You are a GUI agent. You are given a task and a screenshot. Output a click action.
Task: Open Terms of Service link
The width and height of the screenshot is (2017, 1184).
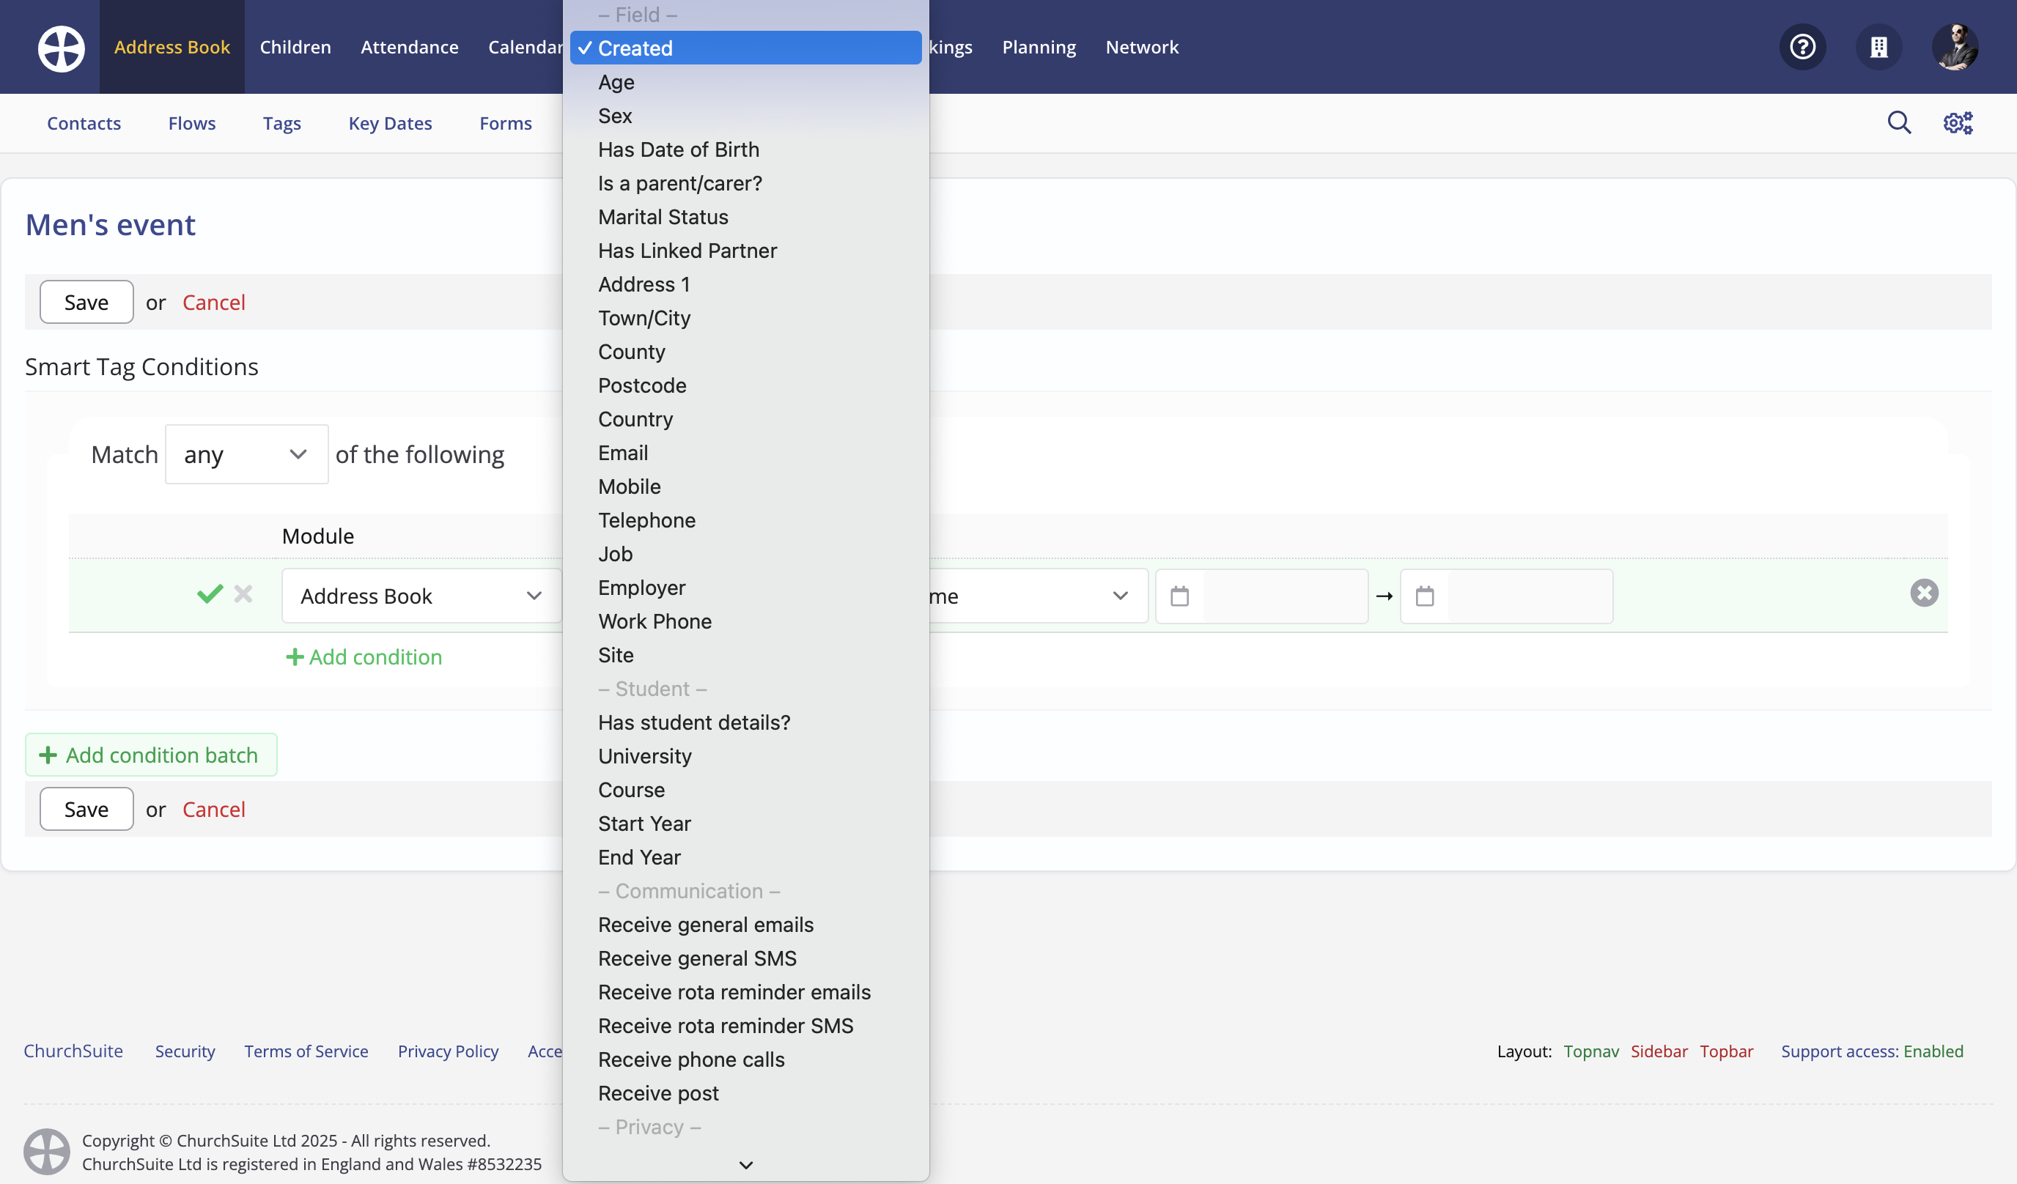306,1051
